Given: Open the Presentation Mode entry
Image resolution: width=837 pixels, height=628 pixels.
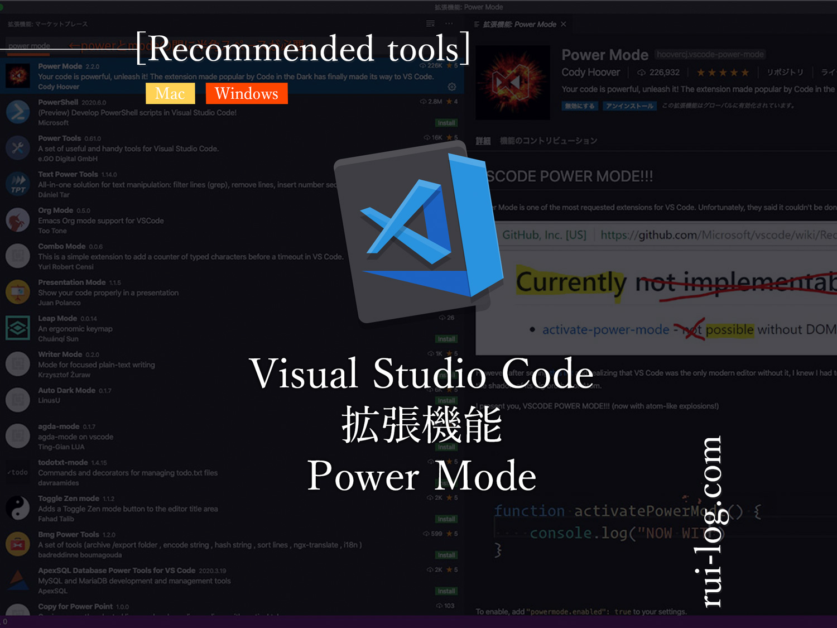Looking at the screenshot, I should tap(232, 292).
